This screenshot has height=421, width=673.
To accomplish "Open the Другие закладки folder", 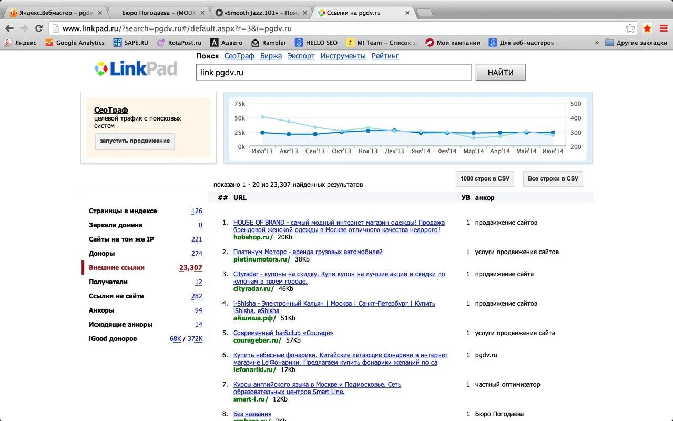I will click(x=636, y=43).
